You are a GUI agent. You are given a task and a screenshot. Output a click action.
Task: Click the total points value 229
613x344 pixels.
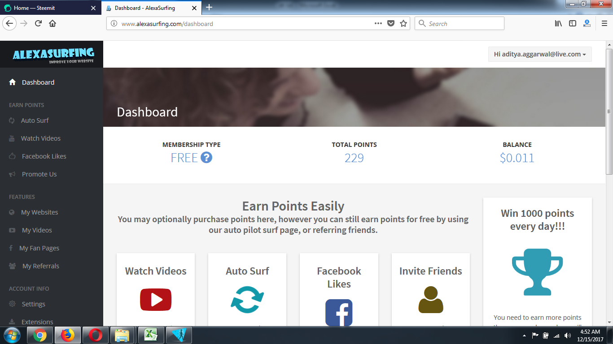(354, 158)
